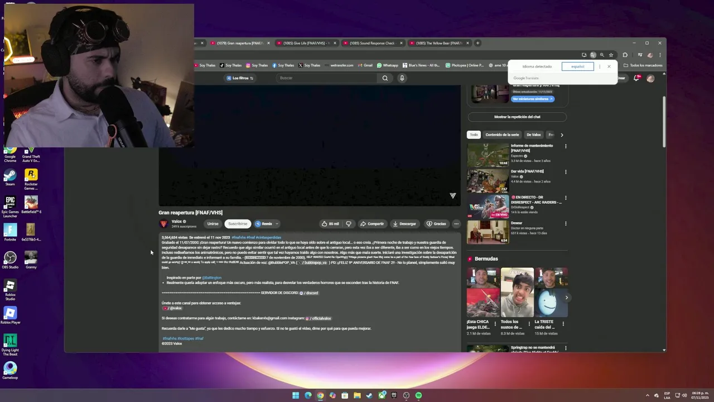Close the Google Translate popup

point(609,66)
